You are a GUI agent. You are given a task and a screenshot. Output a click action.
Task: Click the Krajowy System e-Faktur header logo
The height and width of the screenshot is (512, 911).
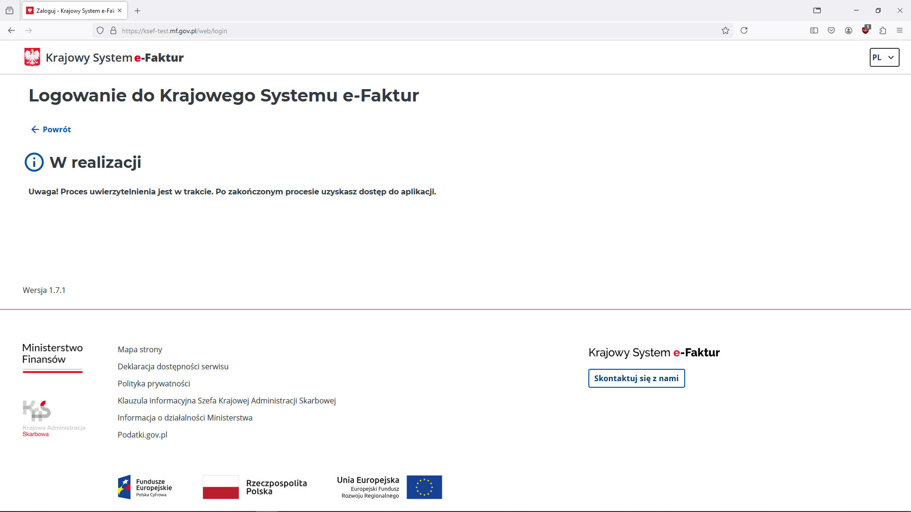click(104, 57)
